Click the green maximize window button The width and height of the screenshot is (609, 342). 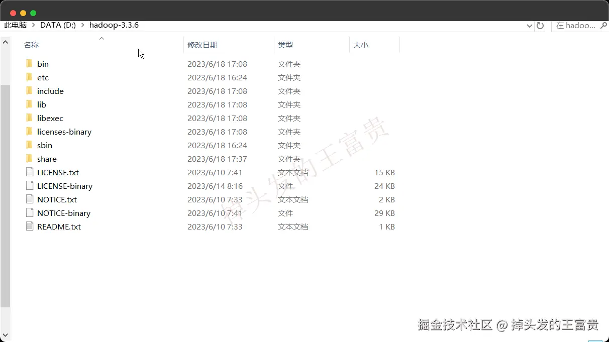(x=33, y=13)
